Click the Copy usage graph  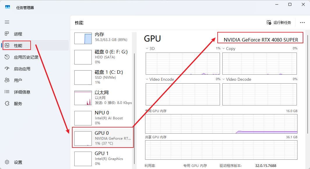259,63
